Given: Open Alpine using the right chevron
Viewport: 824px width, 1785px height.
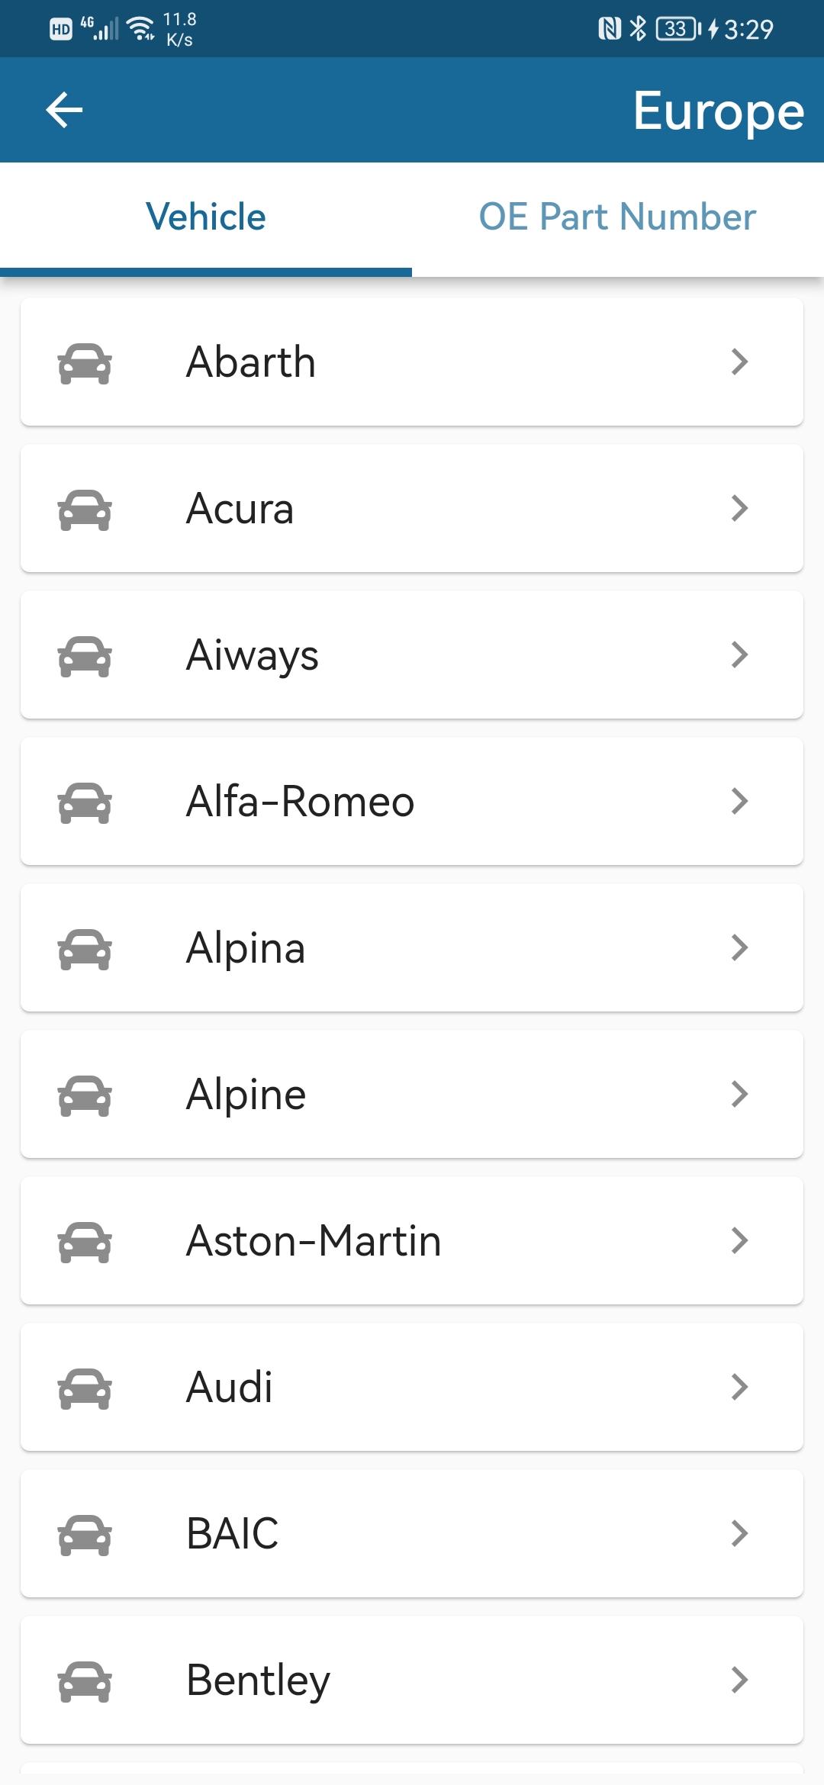Looking at the screenshot, I should click(x=739, y=1094).
